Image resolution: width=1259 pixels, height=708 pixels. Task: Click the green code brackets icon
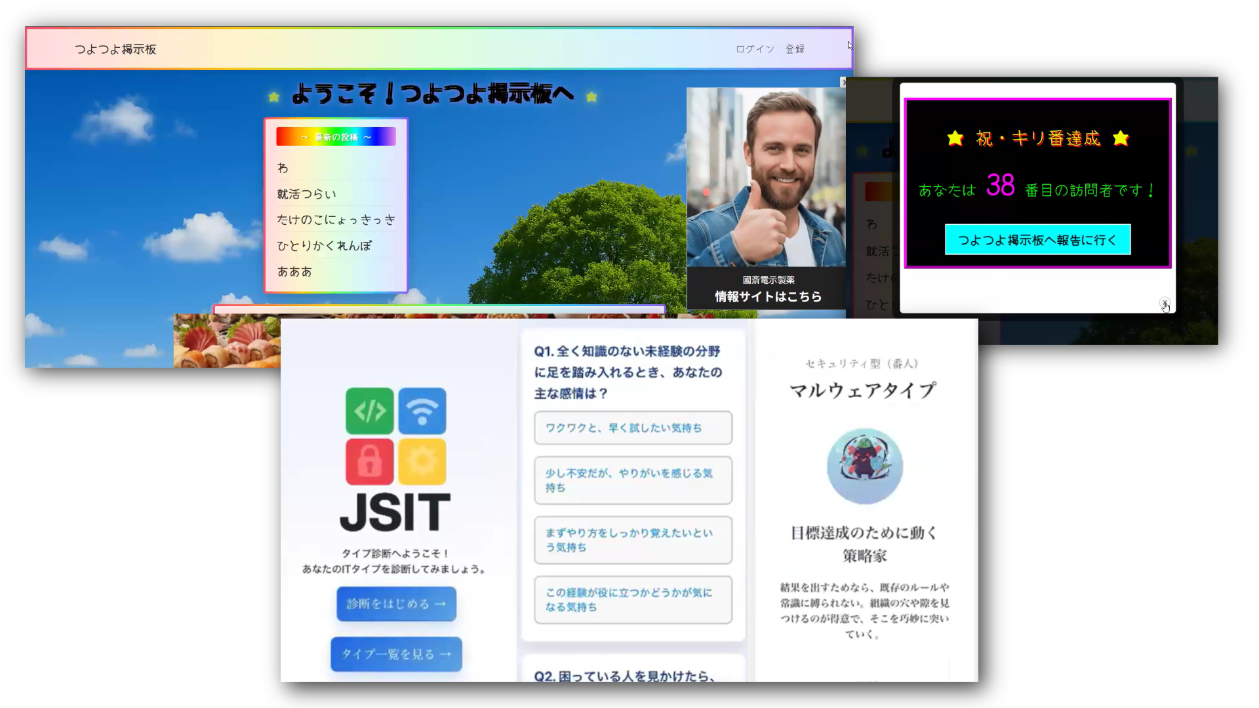370,411
